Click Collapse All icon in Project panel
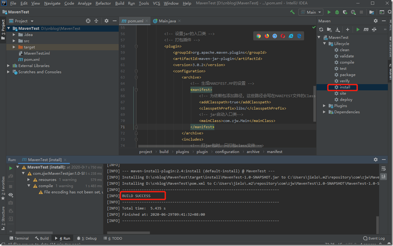Image resolution: width=393 pixels, height=246 pixels. [96, 21]
